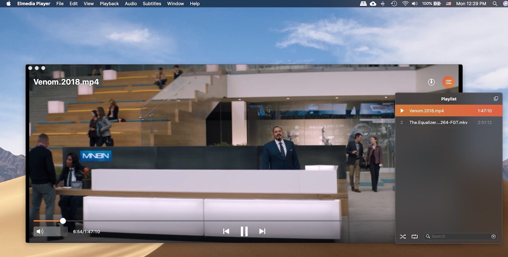The width and height of the screenshot is (508, 257).
Task: Open the Subtitles menu
Action: [x=152, y=3]
